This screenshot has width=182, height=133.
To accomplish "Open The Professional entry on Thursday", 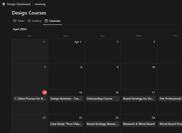I will click(170, 99).
